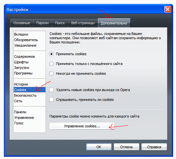176x159 pixels.
Task: Select the Принимать cookies radio button
Action: pos(51,54)
